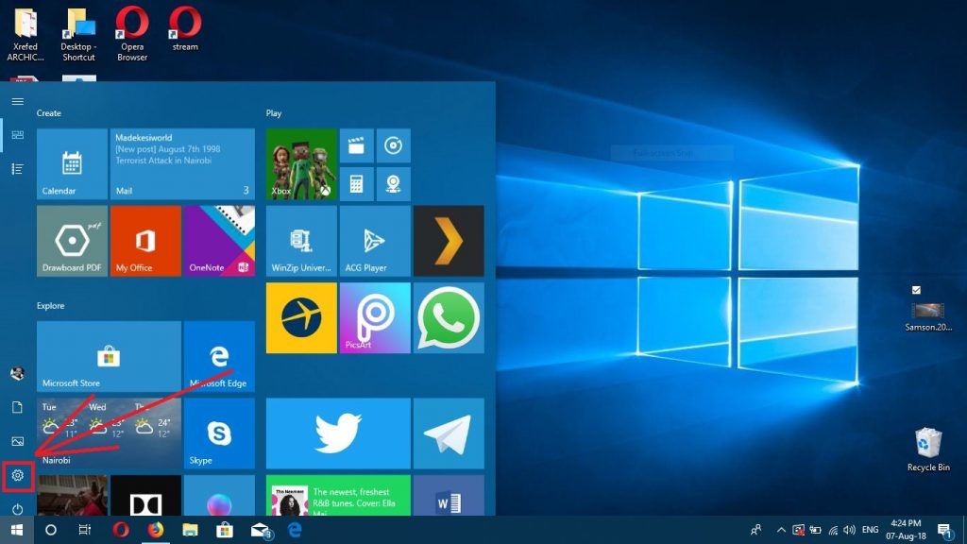Open the People icon in tray
The width and height of the screenshot is (967, 544).
756,530
